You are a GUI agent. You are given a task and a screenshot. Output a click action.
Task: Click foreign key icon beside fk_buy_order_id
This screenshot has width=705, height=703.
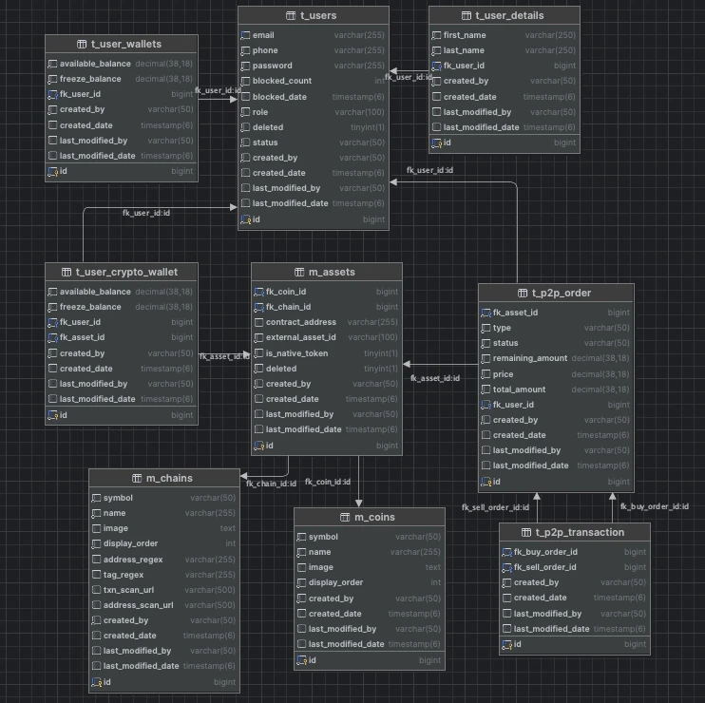[x=506, y=552]
